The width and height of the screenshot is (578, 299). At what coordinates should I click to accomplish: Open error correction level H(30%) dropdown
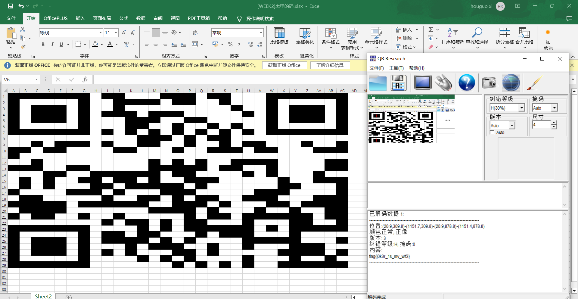(x=522, y=107)
